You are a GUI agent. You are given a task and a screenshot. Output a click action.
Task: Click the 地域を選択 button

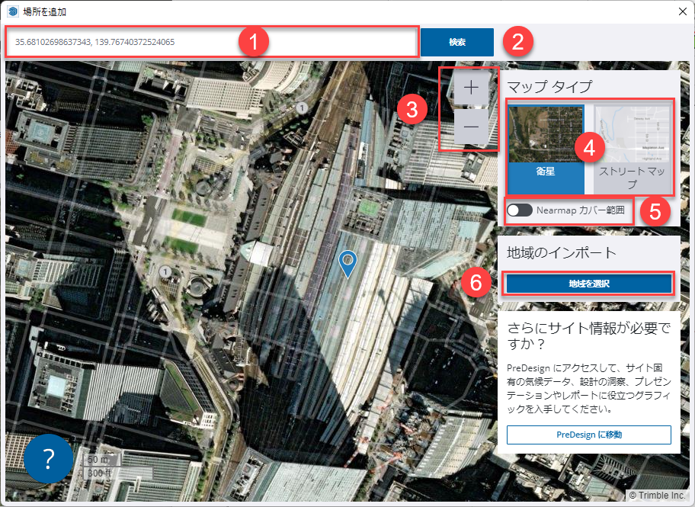[589, 284]
